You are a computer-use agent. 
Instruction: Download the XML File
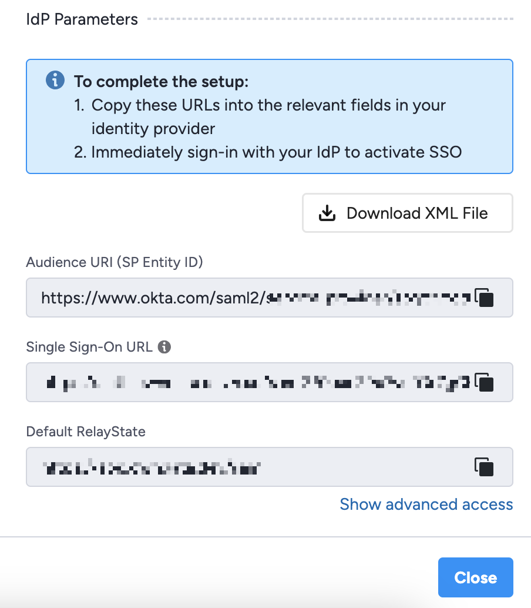[x=407, y=213]
